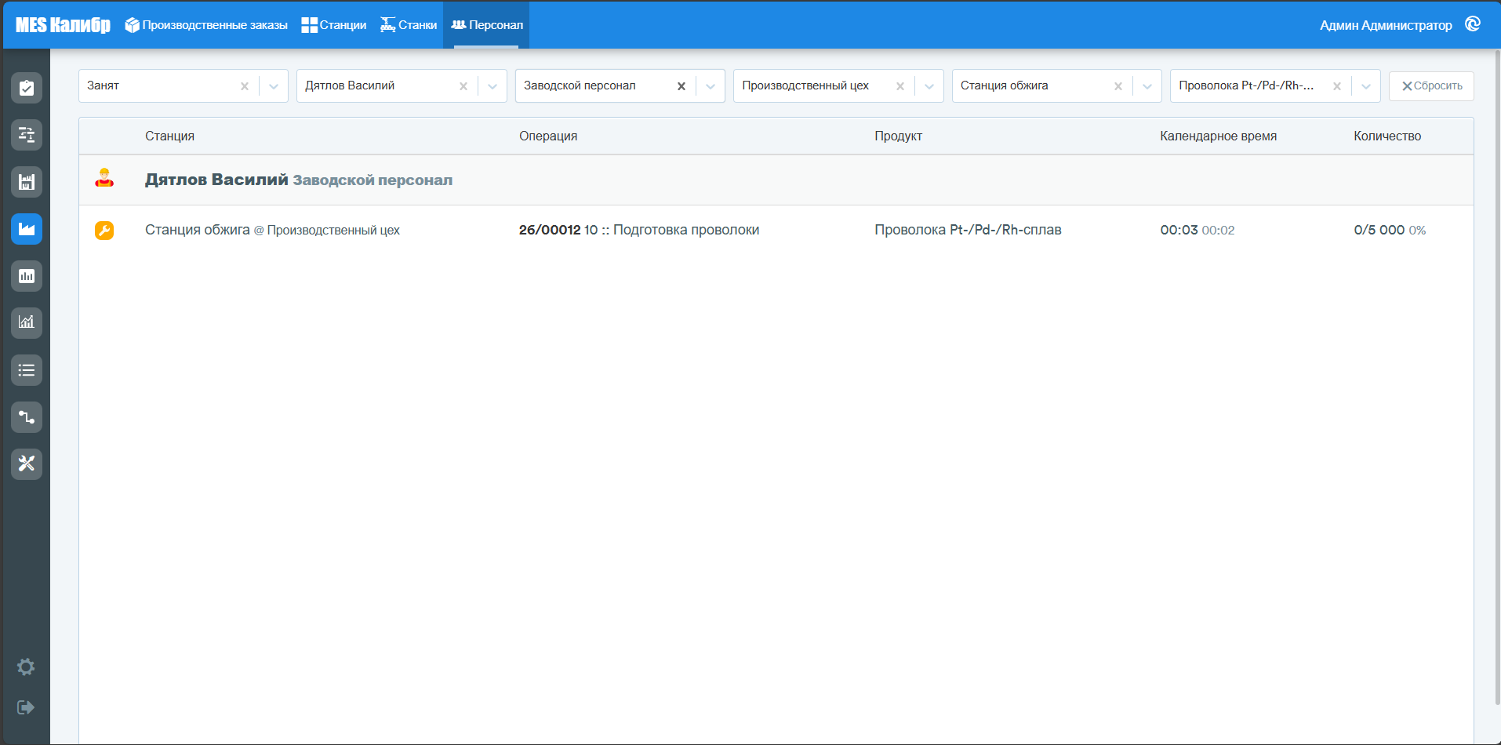1501x745 pixels.
Task: Clear the Станция обжига filter
Action: point(1118,86)
